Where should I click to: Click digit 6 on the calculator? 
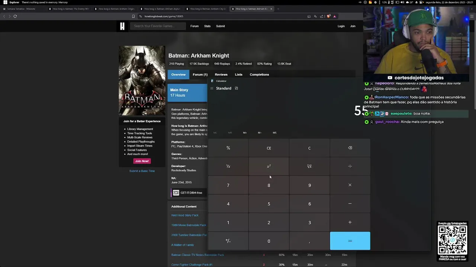tap(309, 204)
